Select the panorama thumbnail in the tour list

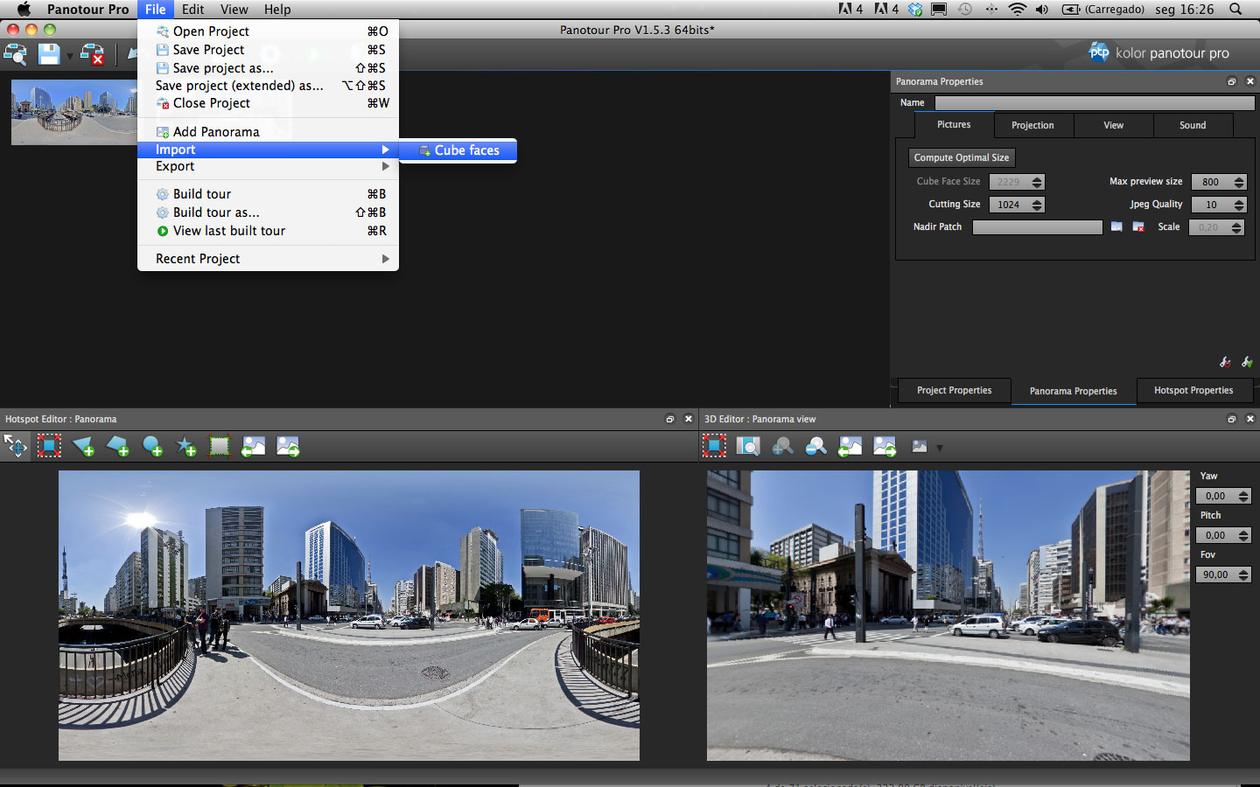click(74, 113)
